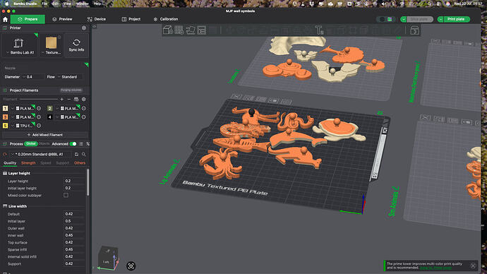Viewport: 487px width, 274px height.
Task: Save the process preset icon
Action: pos(76,154)
